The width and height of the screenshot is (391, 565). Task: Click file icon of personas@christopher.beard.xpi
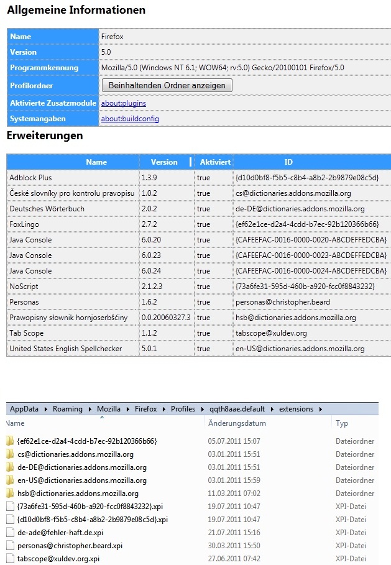tap(10, 545)
